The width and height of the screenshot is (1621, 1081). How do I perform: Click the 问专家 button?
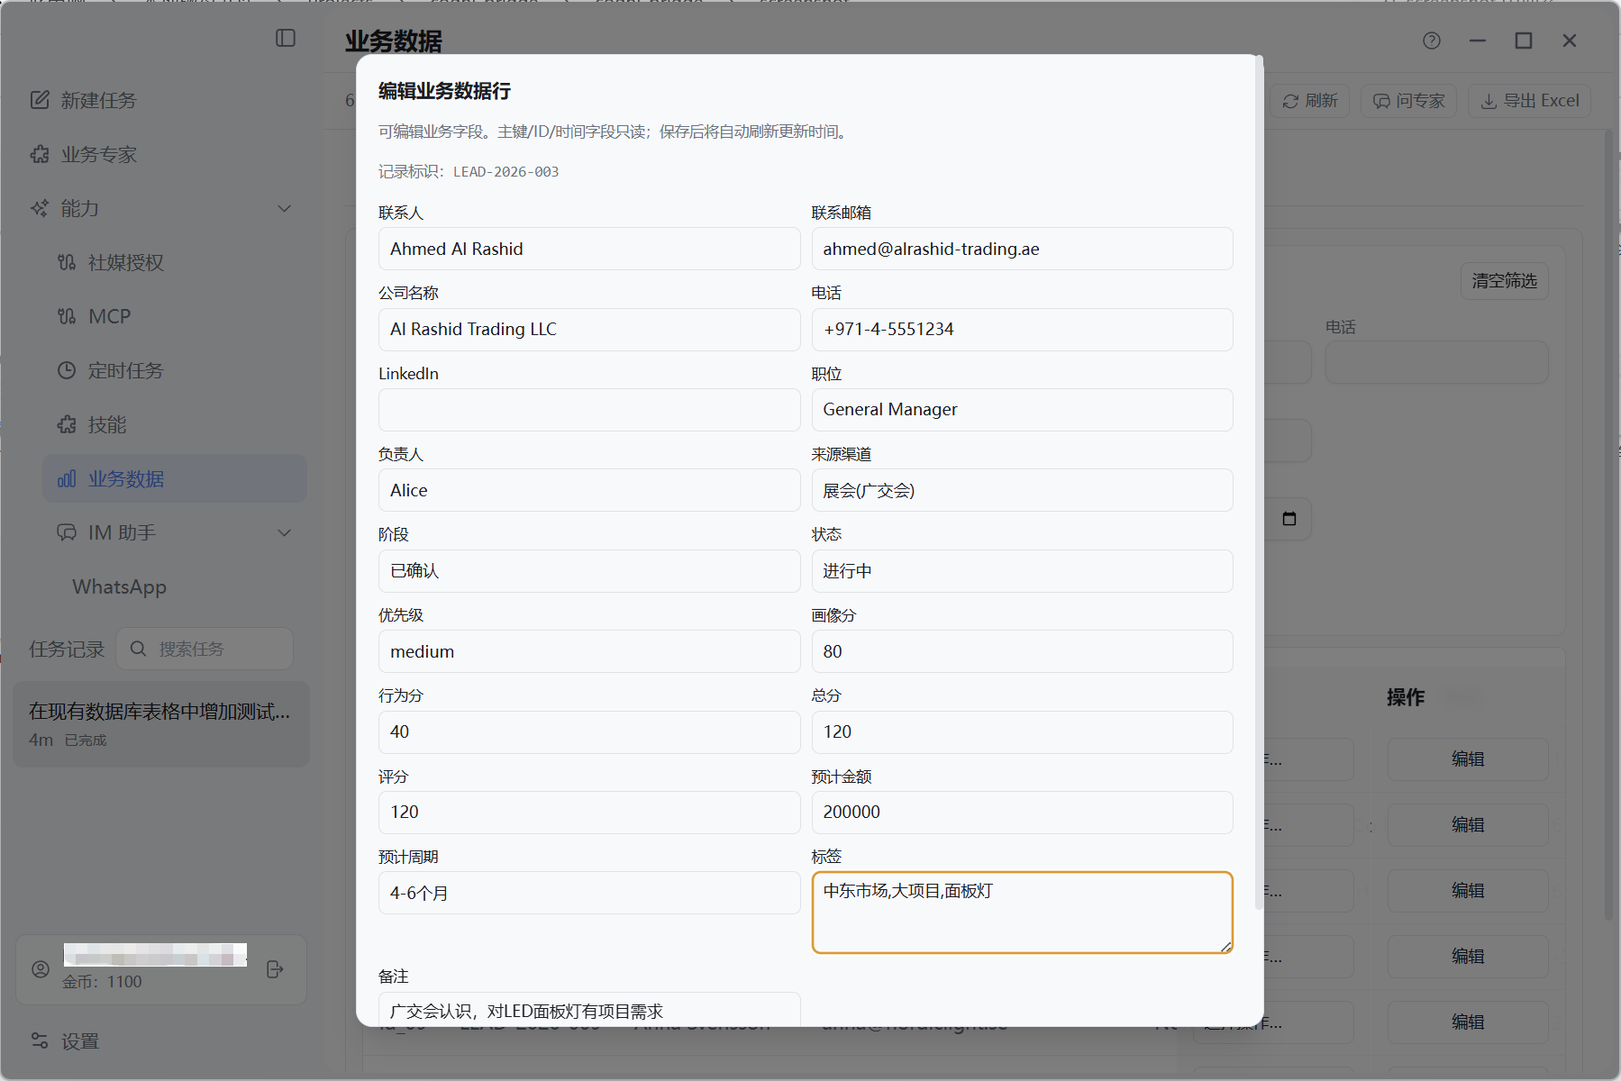(x=1408, y=101)
